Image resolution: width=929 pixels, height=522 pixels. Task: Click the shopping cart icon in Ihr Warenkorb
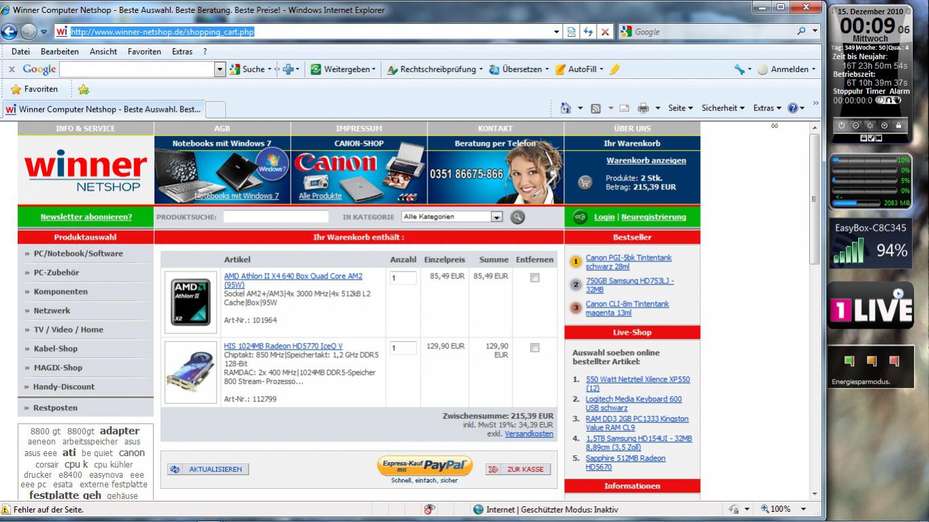point(585,182)
